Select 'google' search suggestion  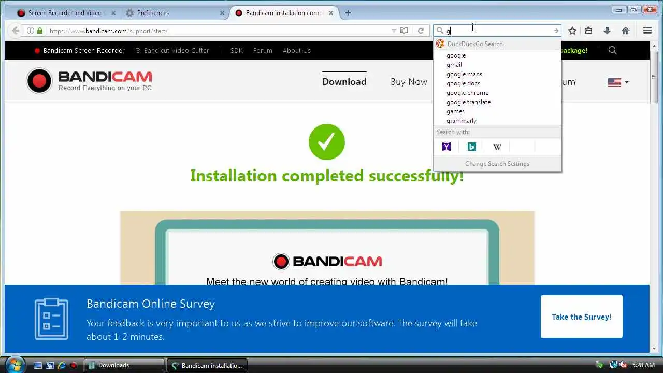(497, 55)
